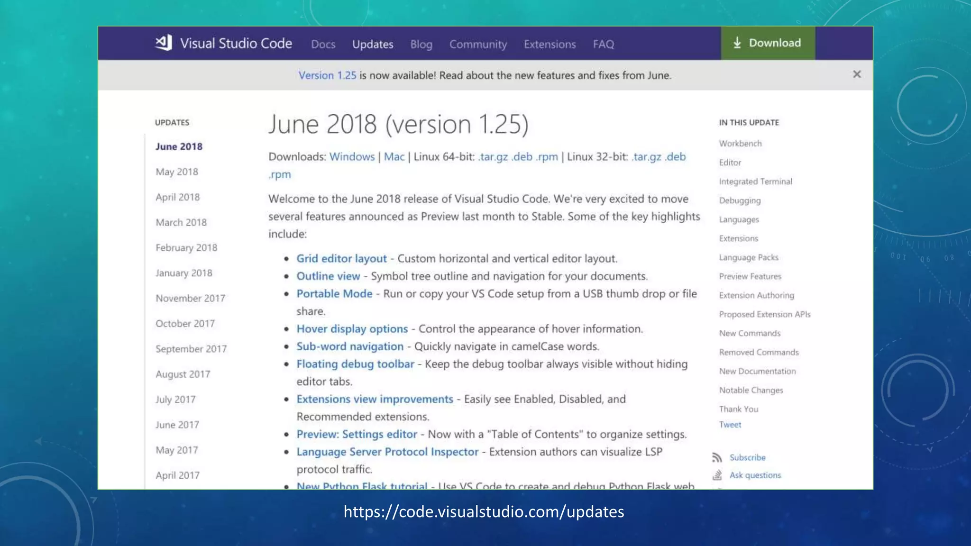Download Linux 64-bit .rpm package
The image size is (971, 546).
[547, 157]
